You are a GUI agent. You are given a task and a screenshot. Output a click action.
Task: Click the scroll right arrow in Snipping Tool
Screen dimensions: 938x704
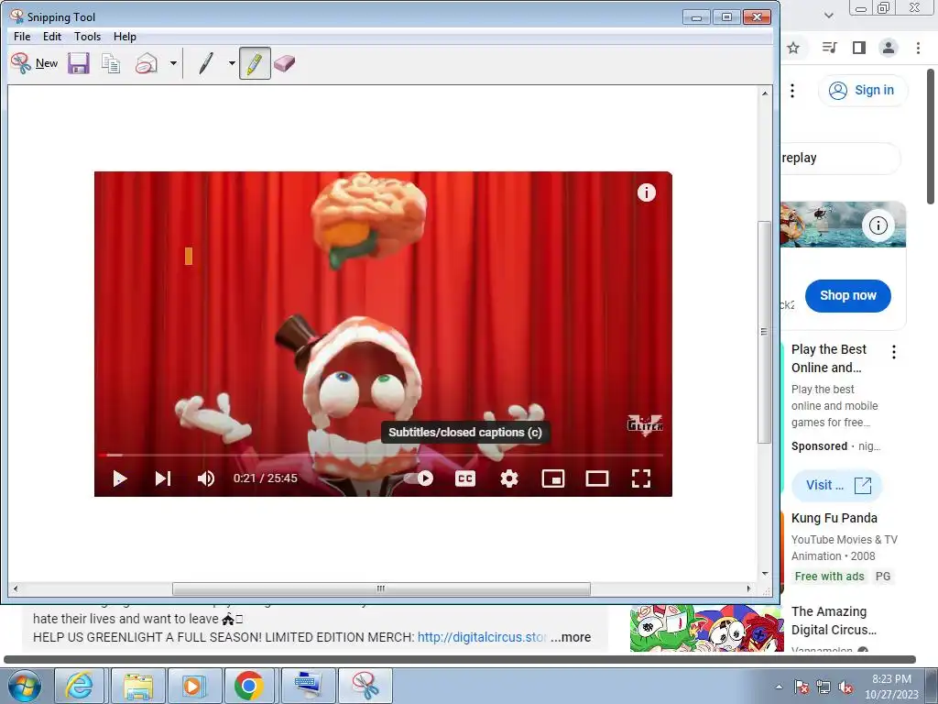coord(748,589)
